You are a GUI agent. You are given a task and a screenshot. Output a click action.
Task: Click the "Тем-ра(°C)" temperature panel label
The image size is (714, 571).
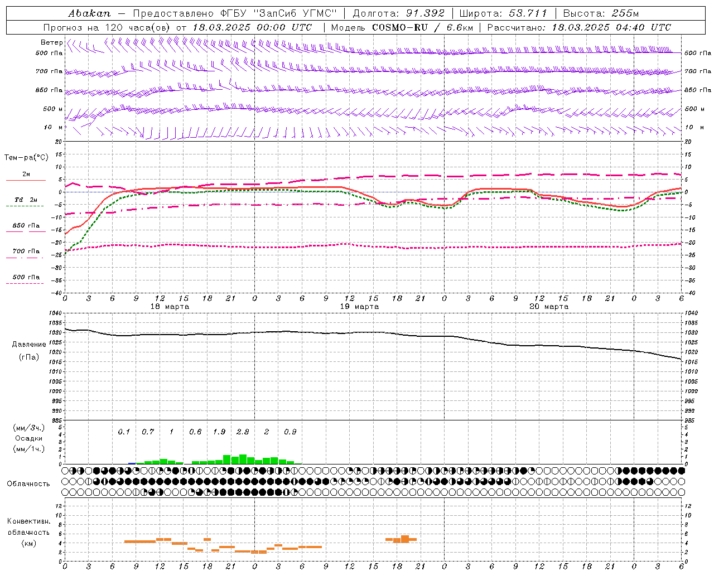pyautogui.click(x=26, y=158)
